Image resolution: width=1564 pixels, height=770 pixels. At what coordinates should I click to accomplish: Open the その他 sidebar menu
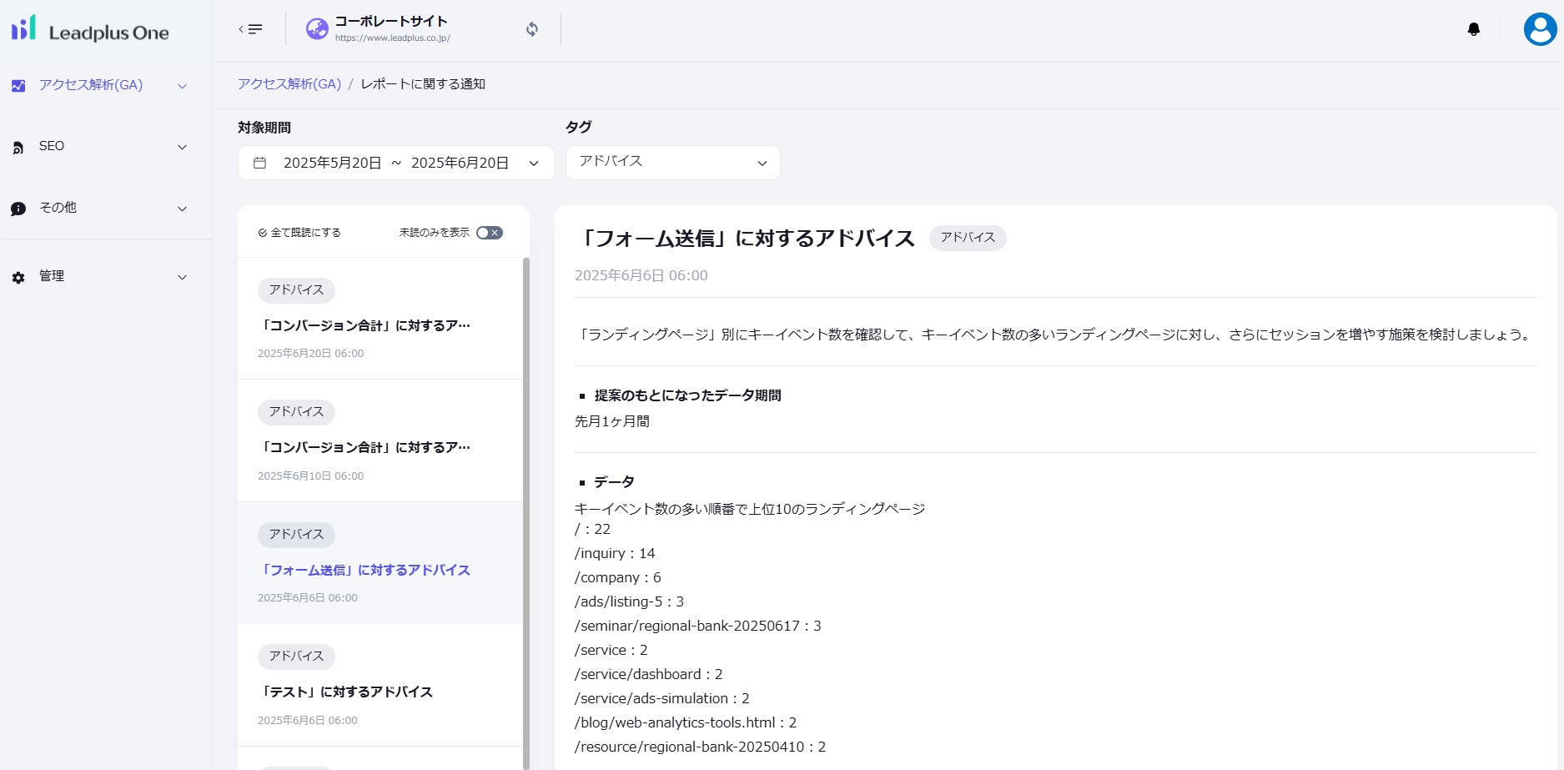coord(99,209)
